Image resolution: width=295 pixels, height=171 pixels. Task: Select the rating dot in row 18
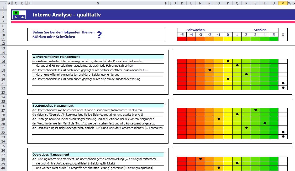pos(209,70)
